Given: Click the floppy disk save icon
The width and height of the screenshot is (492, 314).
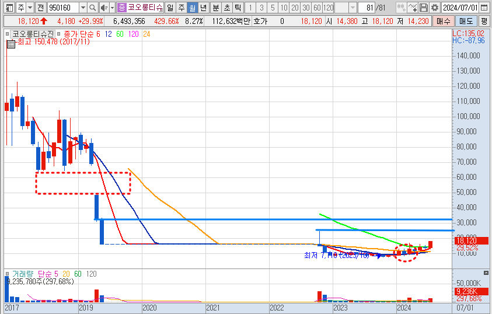Looking at the screenshot, I should click(x=424, y=8).
